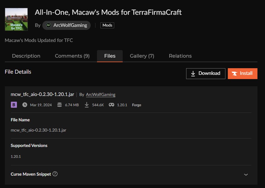Open ArcWolfGaming link next to jar filename

pyautogui.click(x=101, y=94)
